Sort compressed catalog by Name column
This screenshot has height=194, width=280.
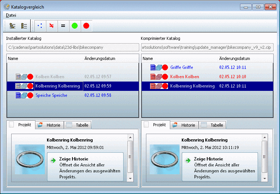click(180, 58)
